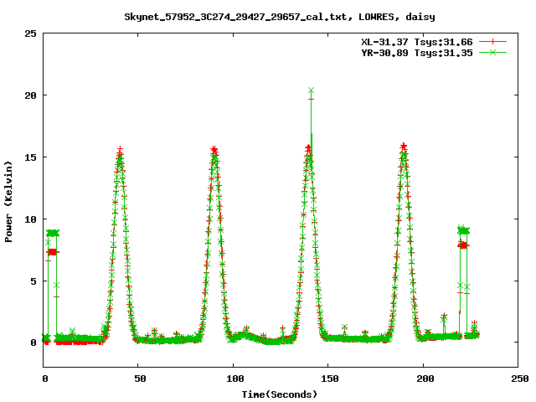Image resolution: width=536 pixels, height=402 pixels.
Task: Click the x-axis tick label 50
Action: 140,379
